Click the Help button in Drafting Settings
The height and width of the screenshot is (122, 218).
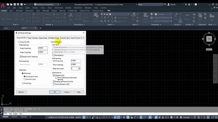point(79,92)
